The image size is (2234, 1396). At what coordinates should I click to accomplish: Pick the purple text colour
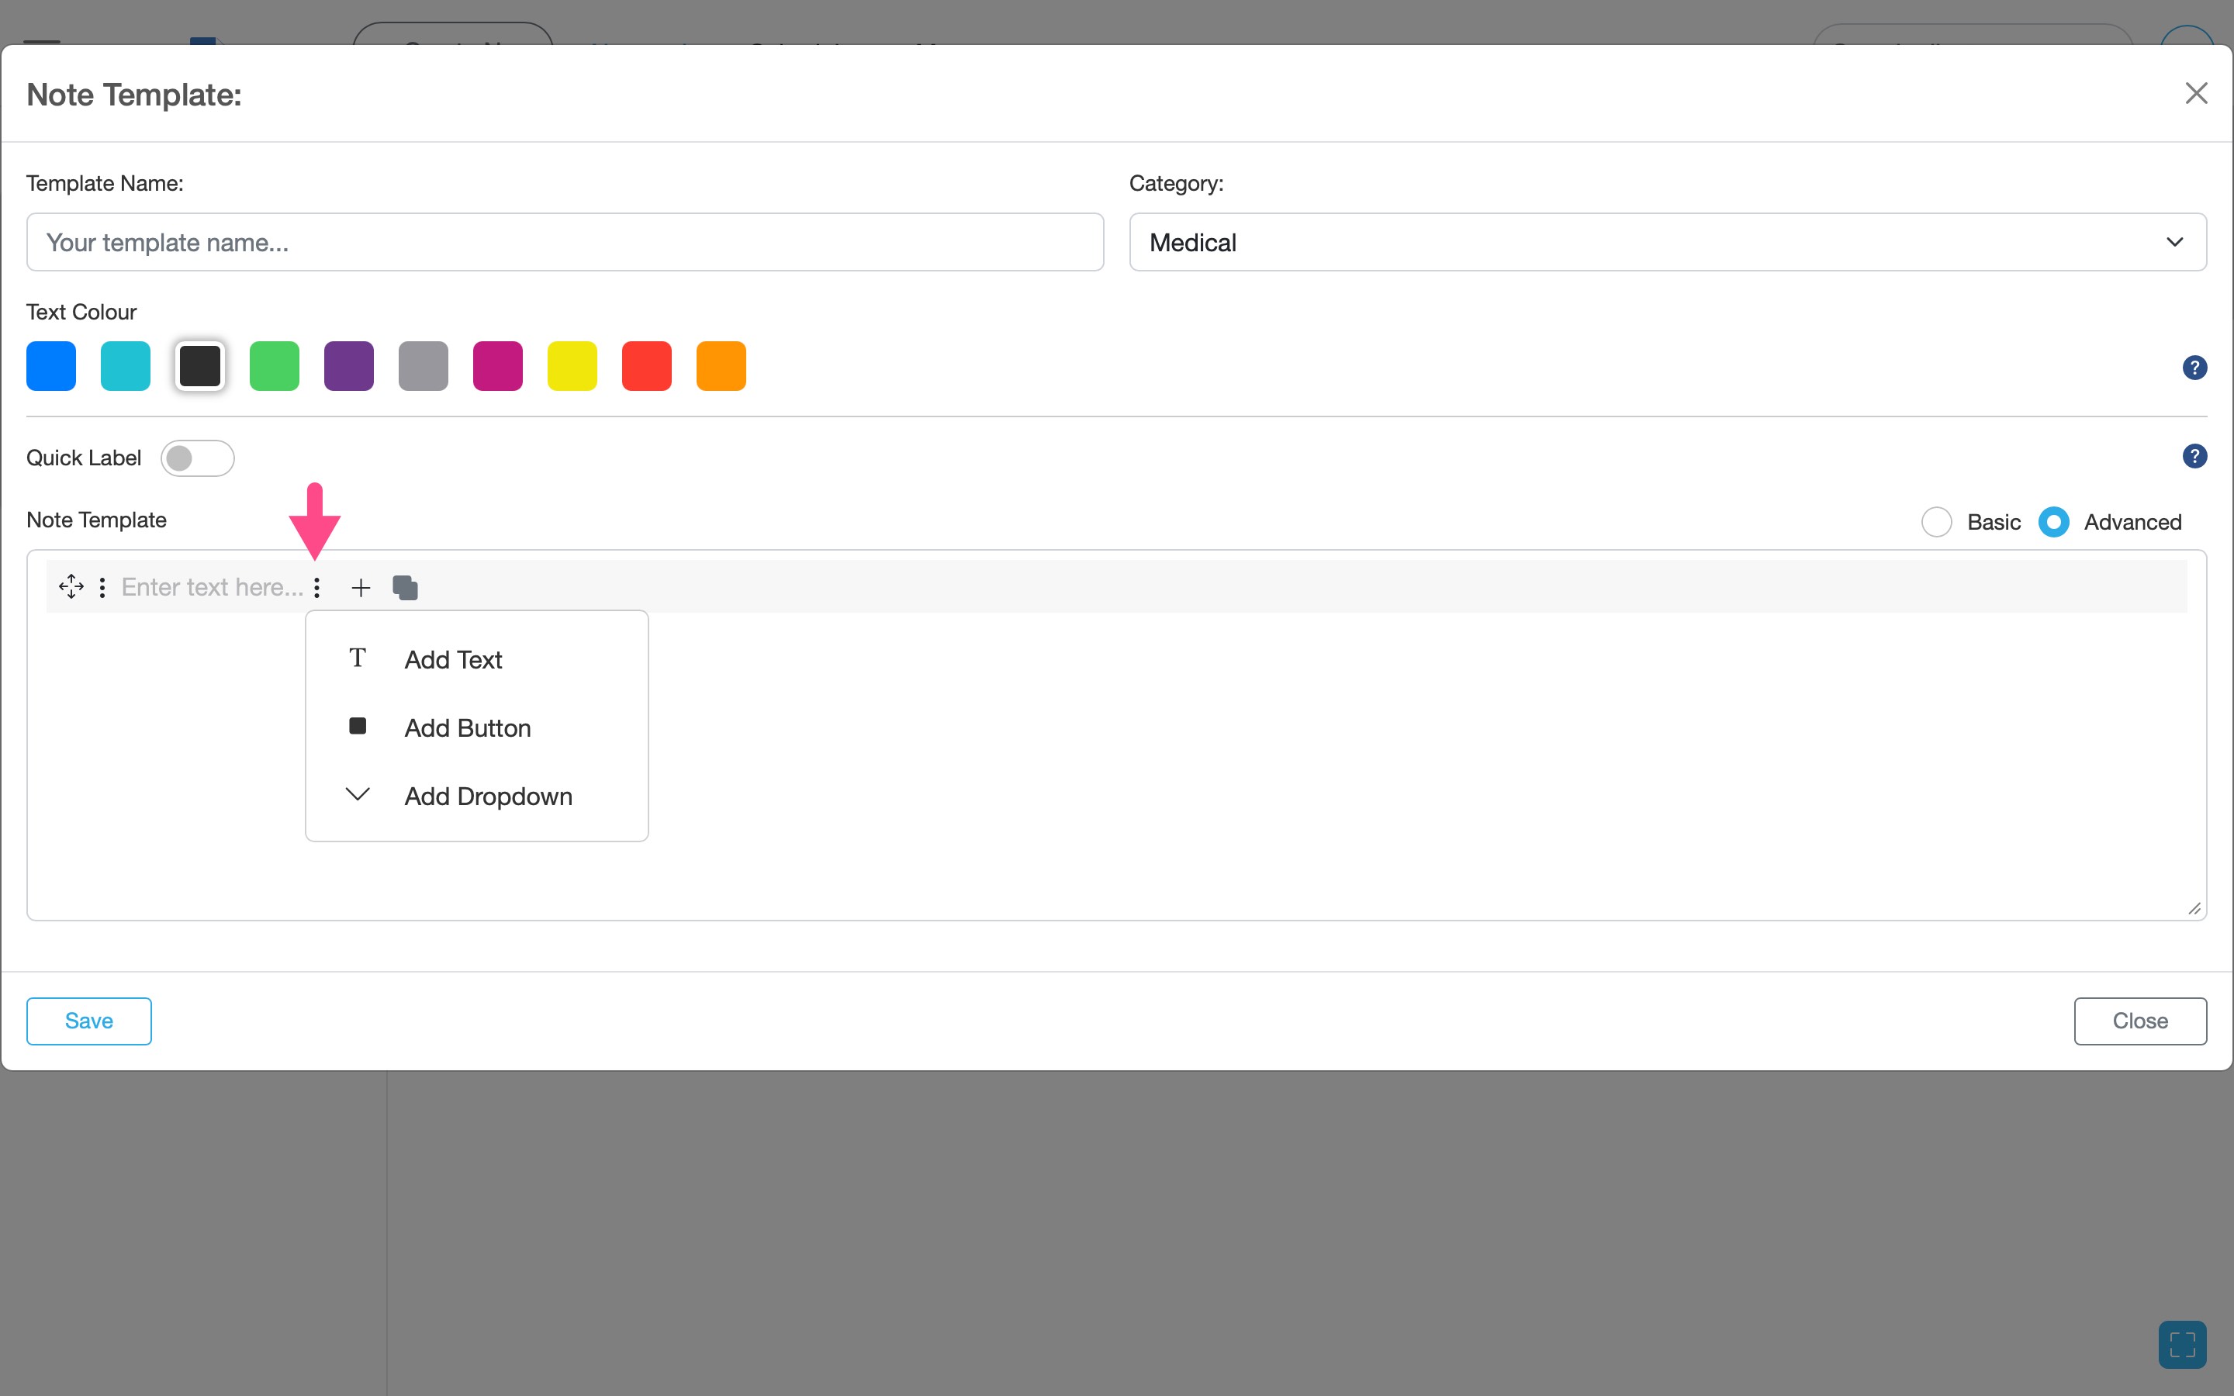click(x=349, y=365)
